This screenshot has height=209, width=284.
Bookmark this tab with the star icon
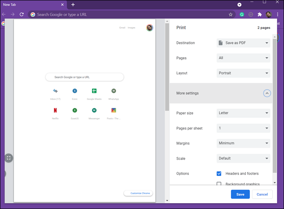pyautogui.click(x=230, y=15)
